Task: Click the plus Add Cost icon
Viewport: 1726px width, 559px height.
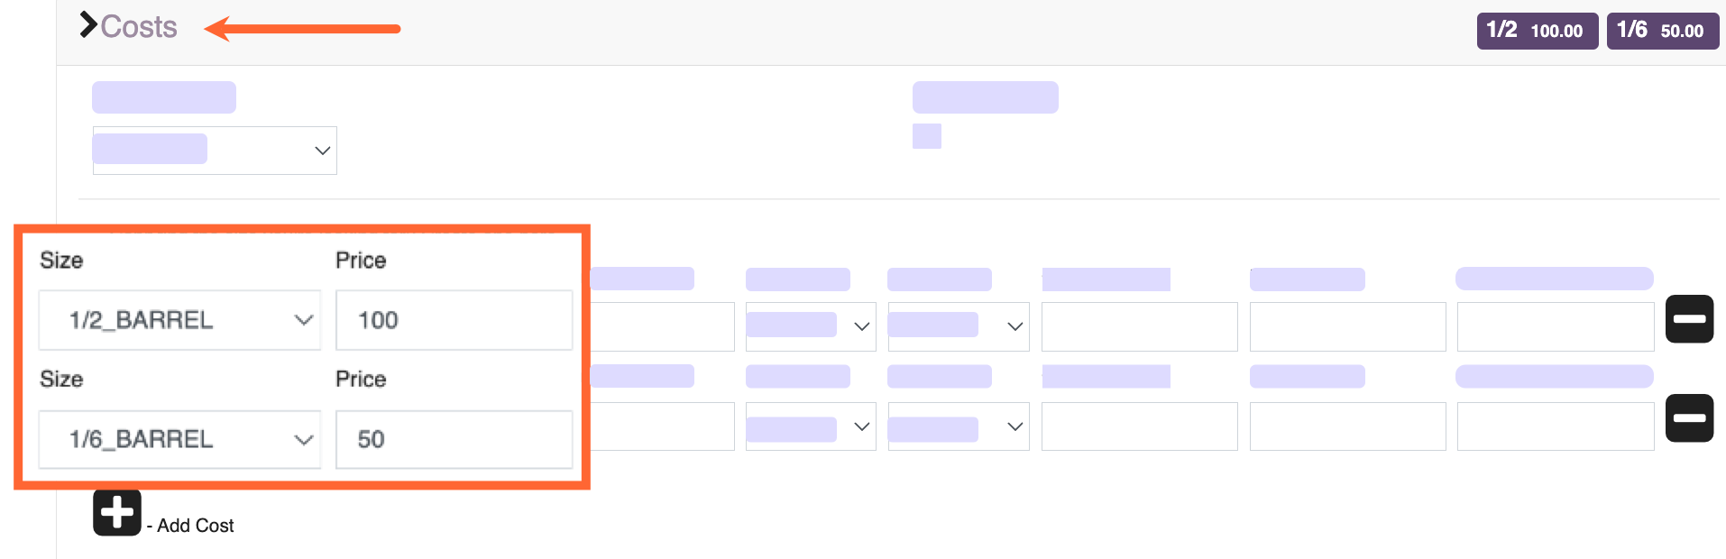Action: coord(117,513)
